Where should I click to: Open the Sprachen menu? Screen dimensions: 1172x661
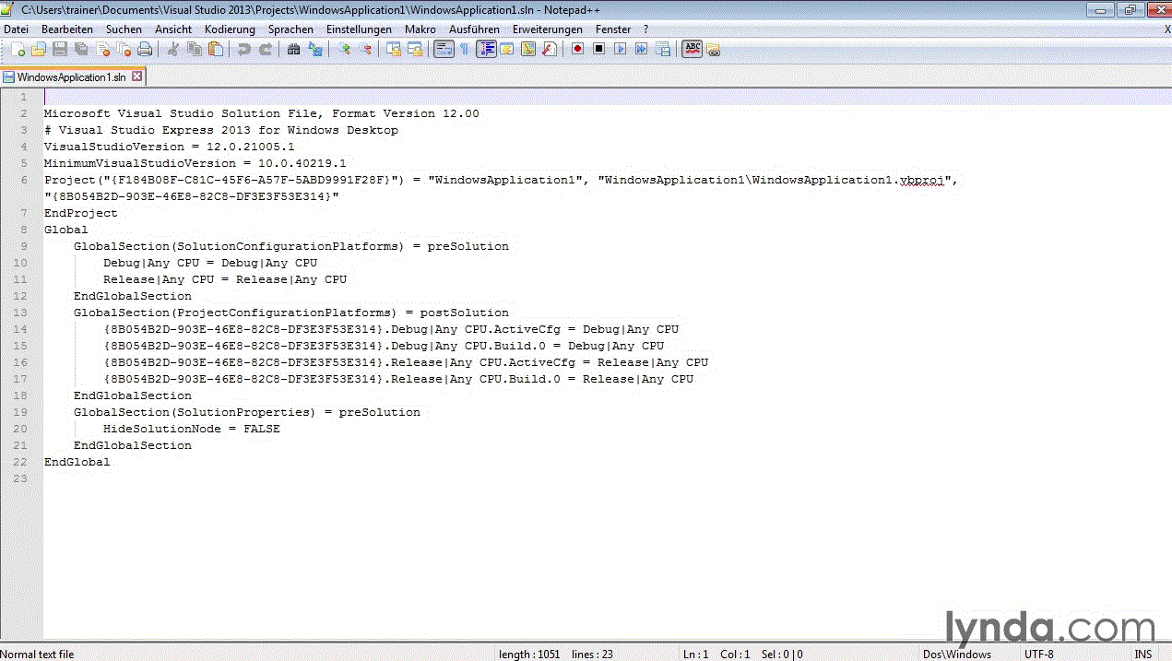[x=290, y=30]
